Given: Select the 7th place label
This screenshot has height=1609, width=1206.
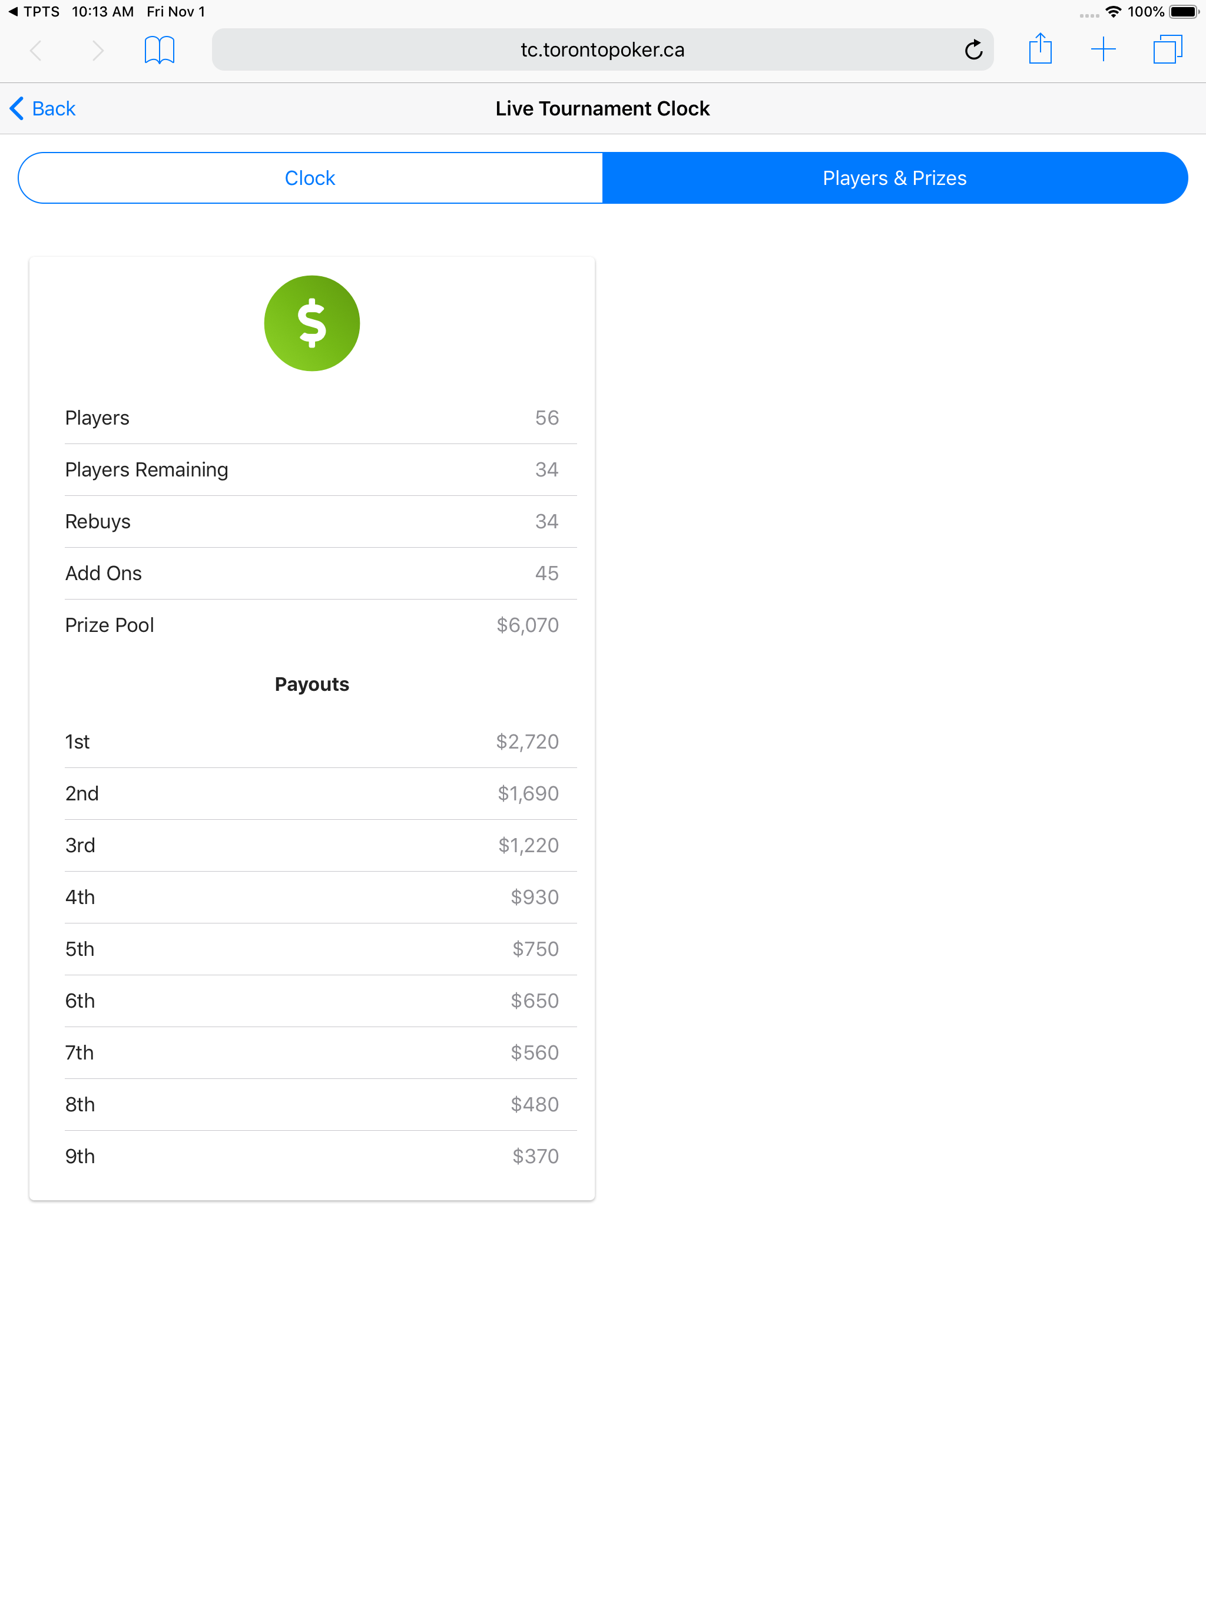Looking at the screenshot, I should coord(80,1052).
